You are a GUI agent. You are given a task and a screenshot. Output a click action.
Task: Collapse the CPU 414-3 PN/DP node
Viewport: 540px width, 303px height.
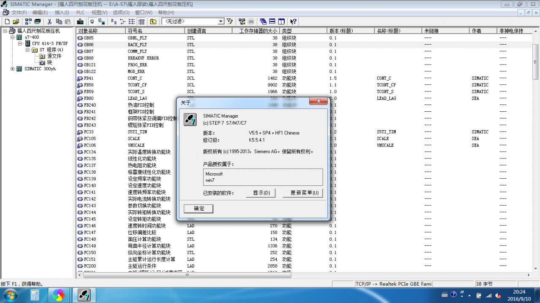coord(20,43)
